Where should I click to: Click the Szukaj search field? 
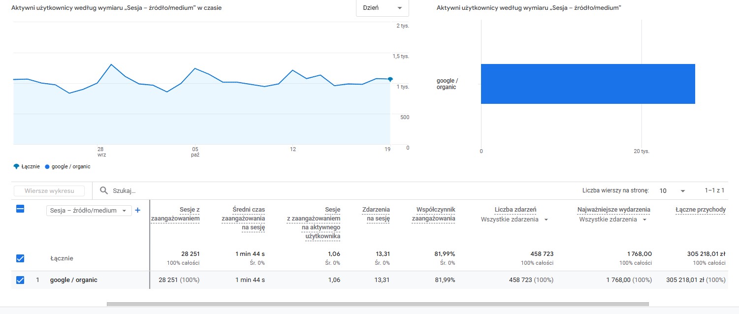click(197, 190)
